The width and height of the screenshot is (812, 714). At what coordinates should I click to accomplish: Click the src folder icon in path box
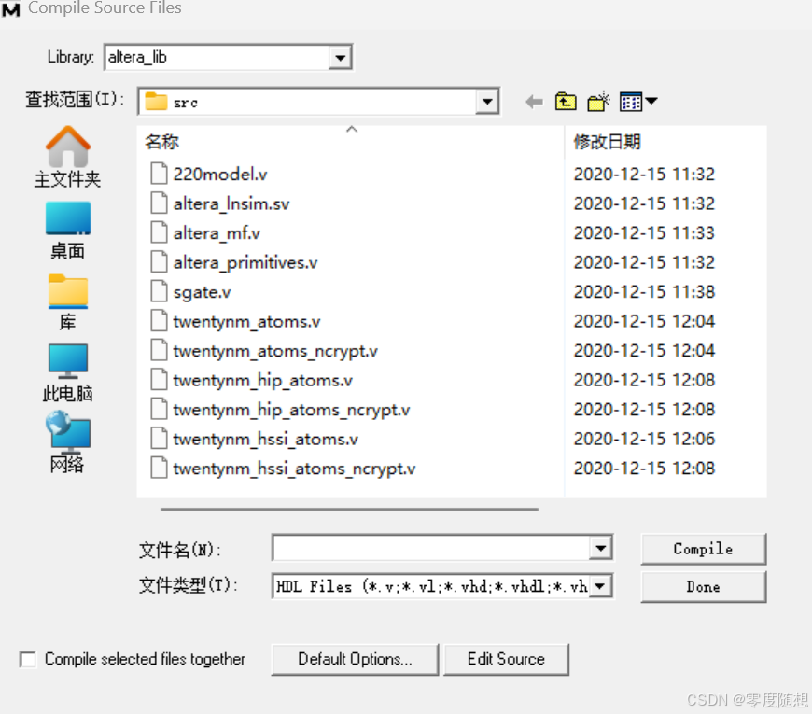156,102
